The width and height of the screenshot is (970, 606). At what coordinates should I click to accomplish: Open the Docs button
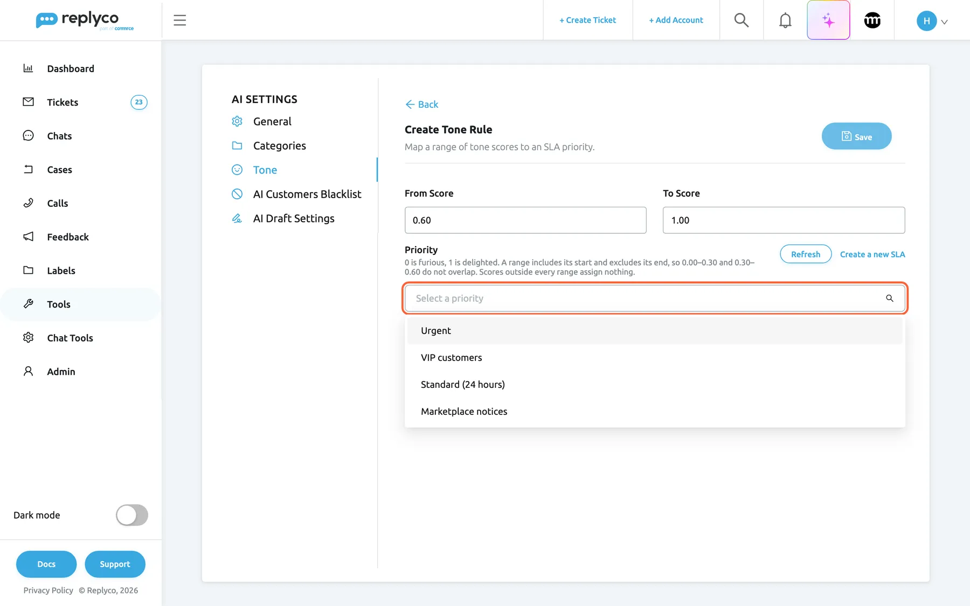click(46, 564)
